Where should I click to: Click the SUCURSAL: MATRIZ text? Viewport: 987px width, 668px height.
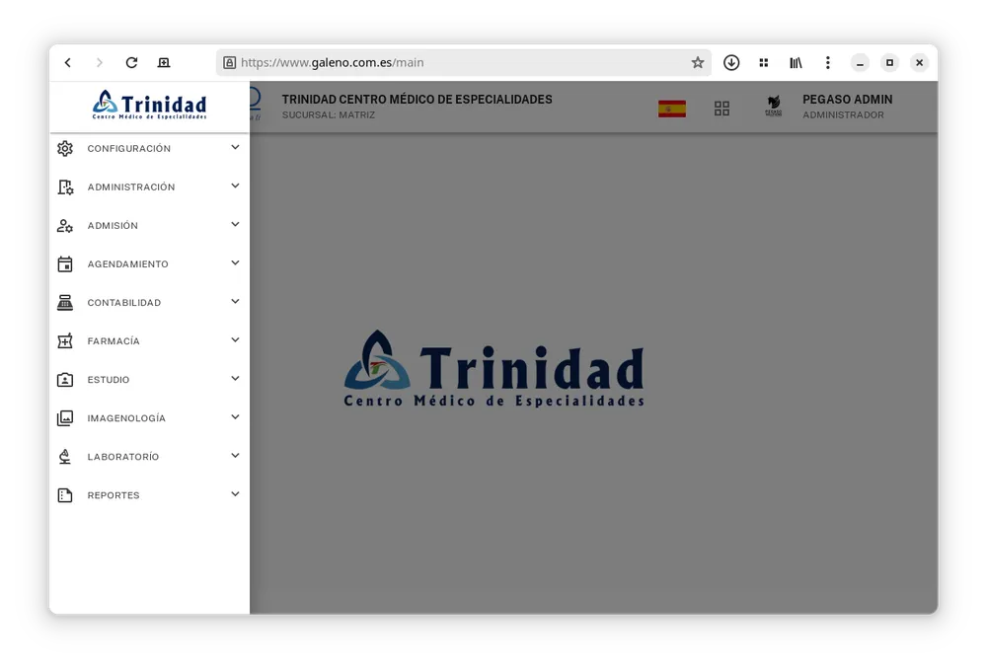tap(329, 114)
